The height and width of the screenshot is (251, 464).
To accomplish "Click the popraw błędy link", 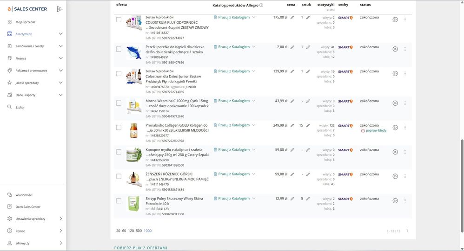I will pyautogui.click(x=376, y=131).
